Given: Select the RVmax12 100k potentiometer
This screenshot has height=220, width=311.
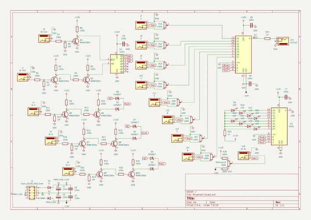Looking at the screenshot, I should 229,164.
